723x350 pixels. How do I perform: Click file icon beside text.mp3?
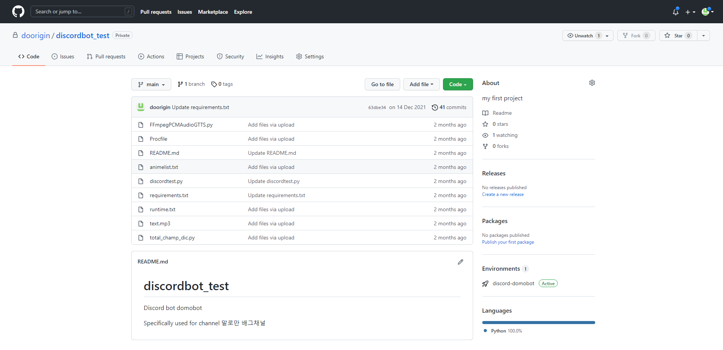point(141,223)
